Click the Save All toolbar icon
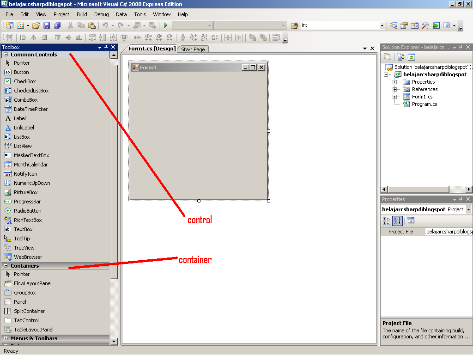Screen dimensions: 473x355 [57, 25]
